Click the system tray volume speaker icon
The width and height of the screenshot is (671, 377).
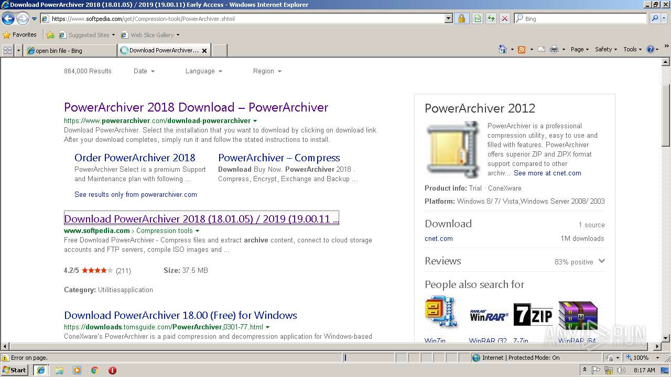click(622, 370)
